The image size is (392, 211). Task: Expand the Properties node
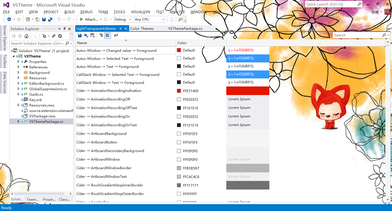coord(19,62)
